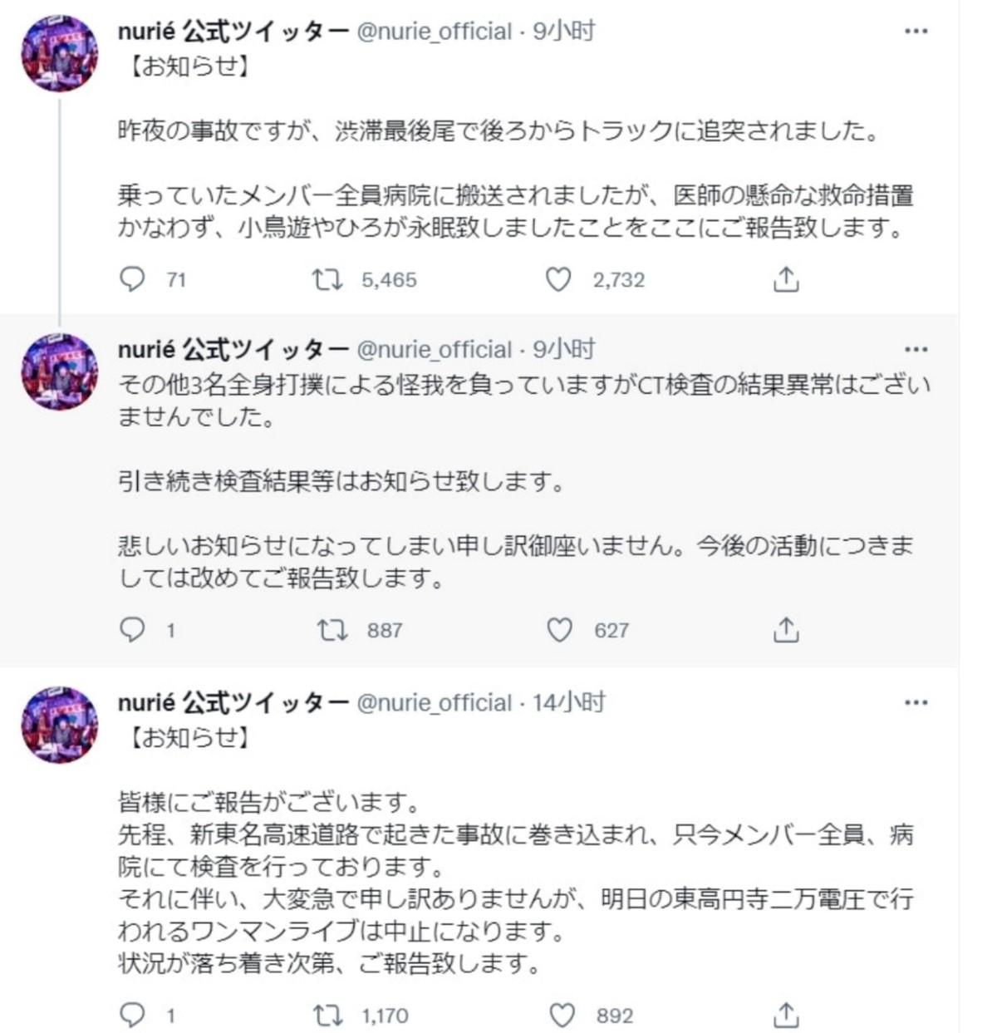Screen dimensions: 997x1033
Task: Reply to the CT検査 results tweet
Action: pyautogui.click(x=134, y=631)
